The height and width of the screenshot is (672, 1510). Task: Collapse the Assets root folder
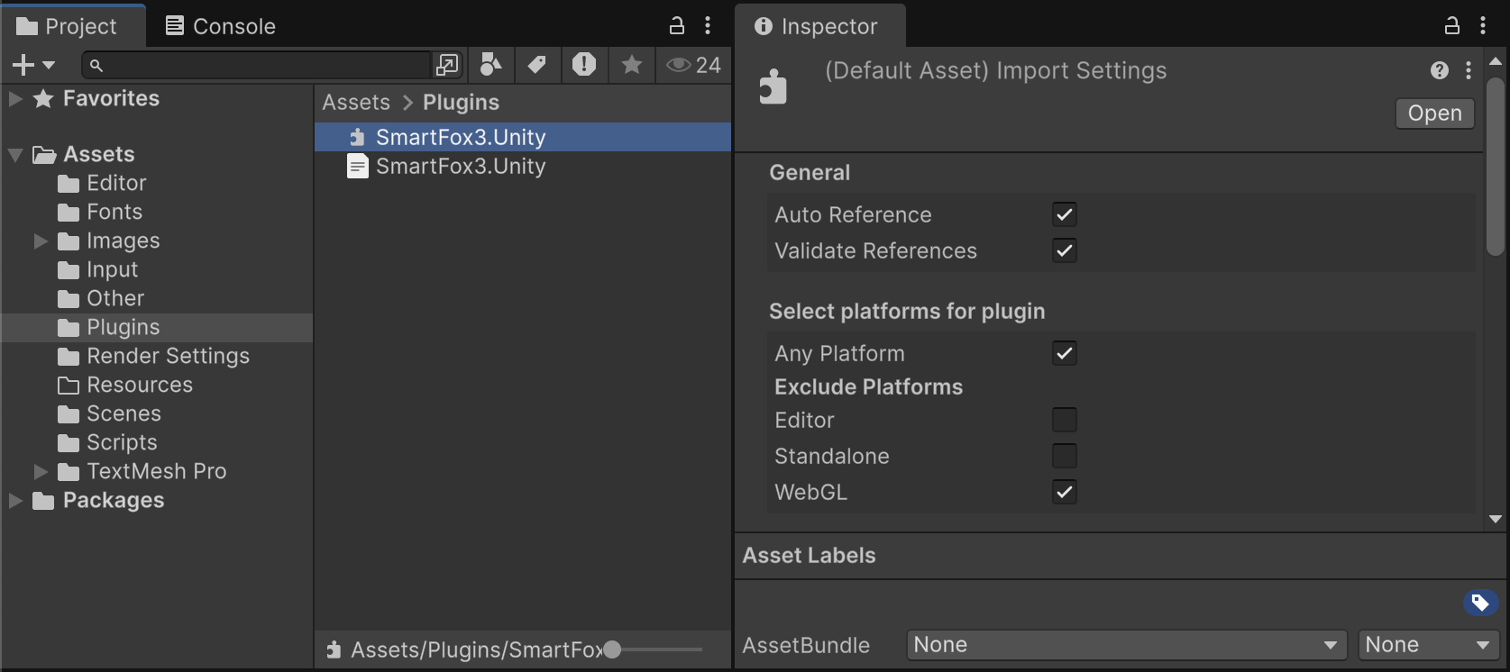click(15, 155)
